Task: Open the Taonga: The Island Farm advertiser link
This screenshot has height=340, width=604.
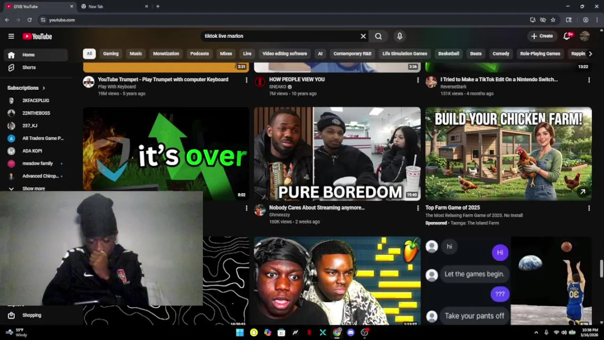Action: click(x=475, y=223)
